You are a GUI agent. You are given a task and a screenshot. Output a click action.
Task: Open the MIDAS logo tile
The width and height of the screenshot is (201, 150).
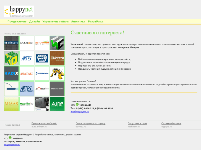coord(11,104)
